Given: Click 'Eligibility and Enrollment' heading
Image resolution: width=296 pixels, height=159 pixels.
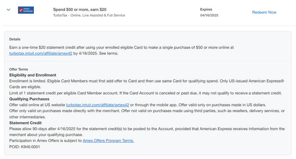Looking at the screenshot, I should point(33,75).
